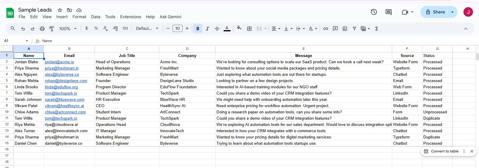
Task: Click the Convert to table button
Action: click(x=441, y=151)
